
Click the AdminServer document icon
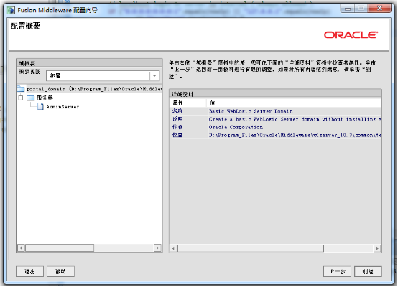coord(40,106)
